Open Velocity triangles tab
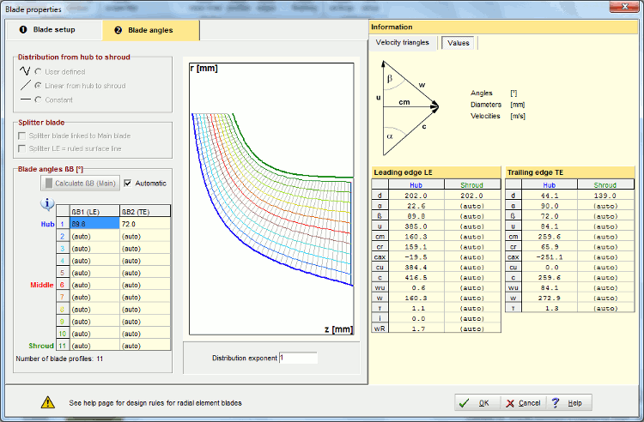 [402, 42]
